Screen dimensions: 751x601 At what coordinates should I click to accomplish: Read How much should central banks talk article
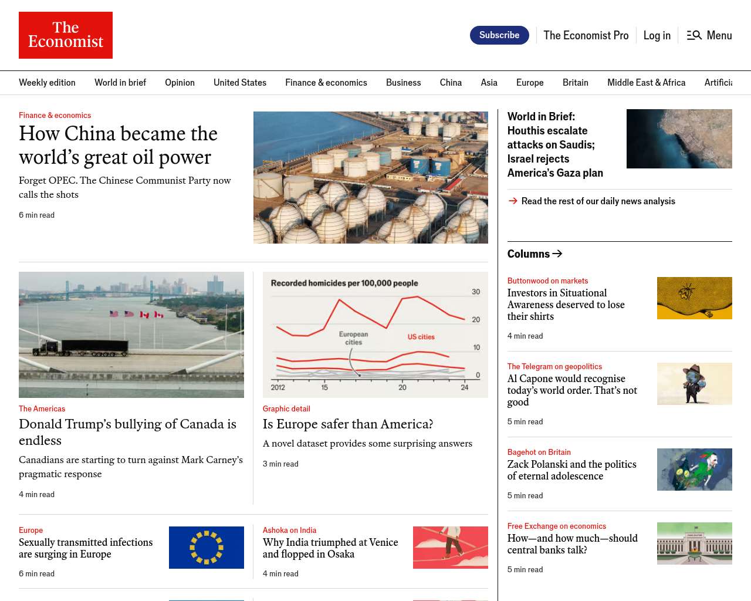[x=573, y=544]
